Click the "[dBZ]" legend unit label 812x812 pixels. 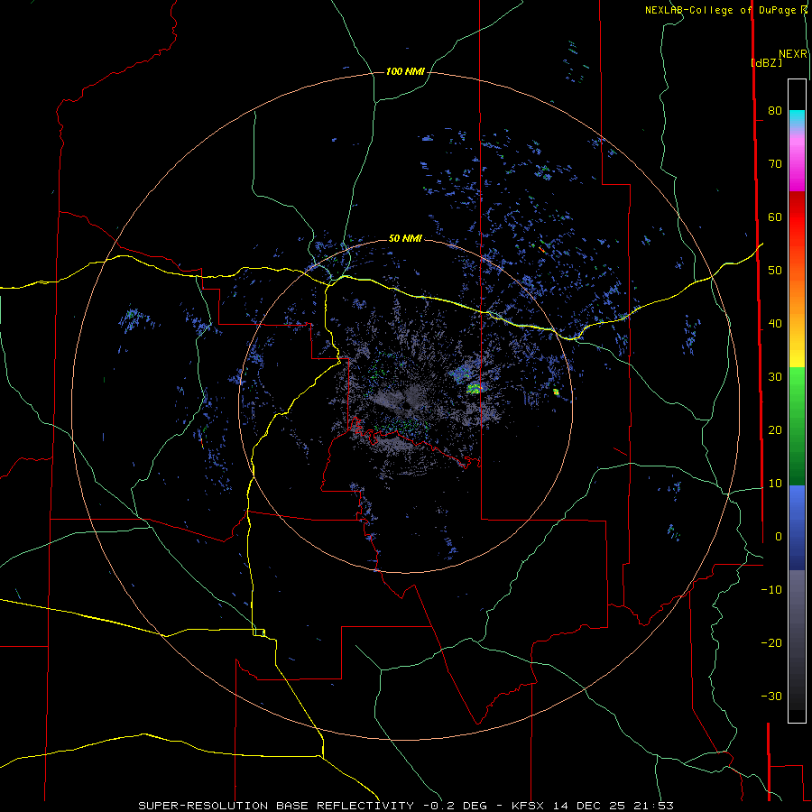(766, 62)
